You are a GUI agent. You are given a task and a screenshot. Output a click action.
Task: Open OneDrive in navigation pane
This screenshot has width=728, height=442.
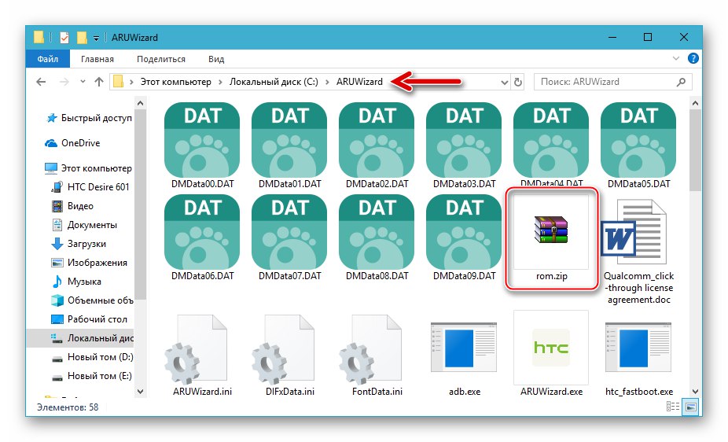72,143
